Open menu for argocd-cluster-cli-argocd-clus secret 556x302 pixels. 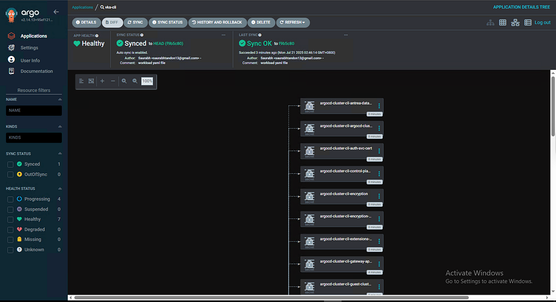[x=379, y=129]
